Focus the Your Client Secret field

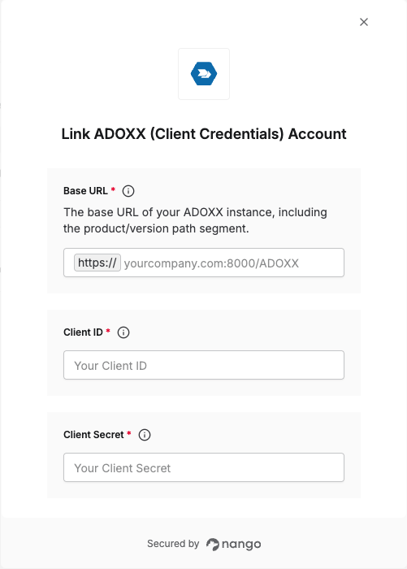pos(204,467)
